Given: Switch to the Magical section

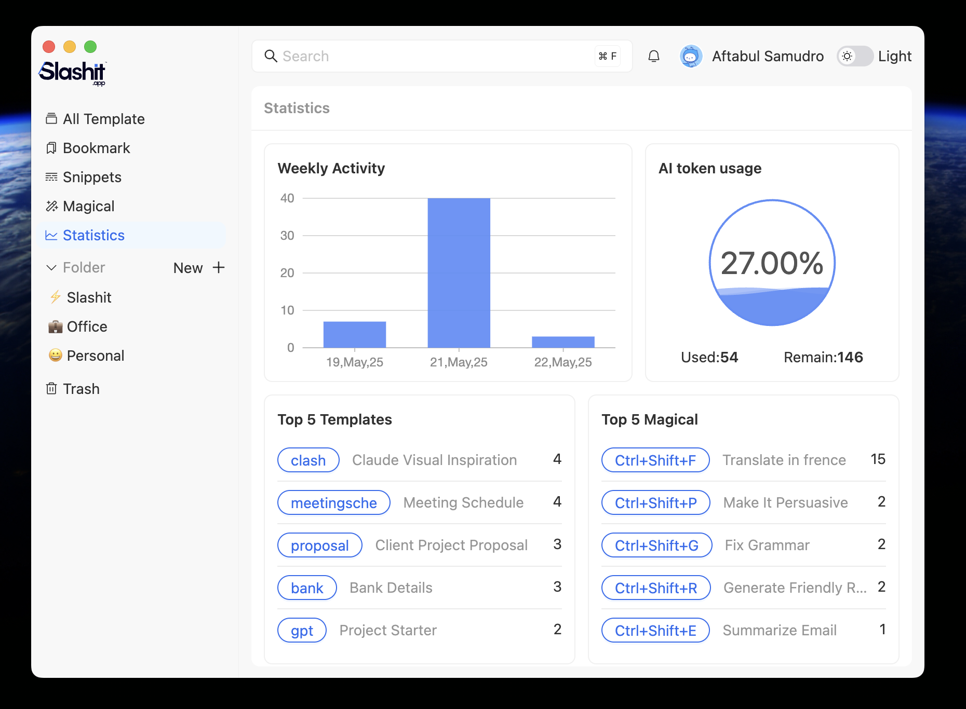Looking at the screenshot, I should tap(132, 206).
